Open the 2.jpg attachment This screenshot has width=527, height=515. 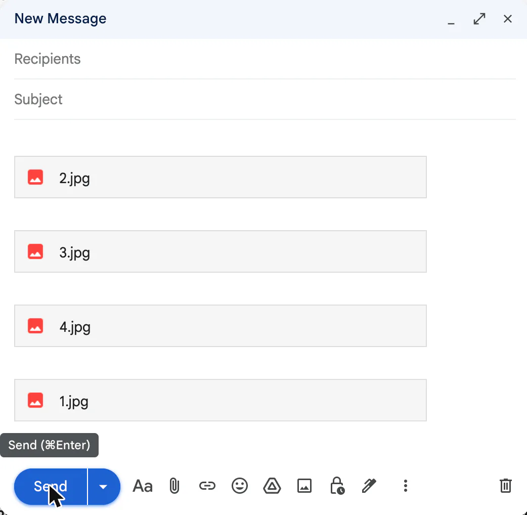point(221,177)
